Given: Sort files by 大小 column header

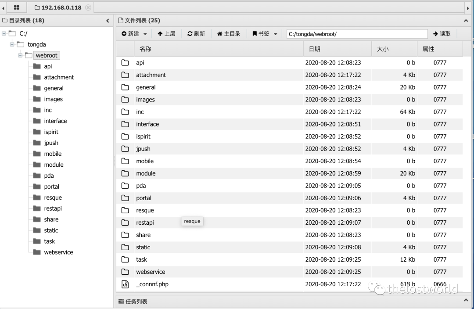Looking at the screenshot, I should pyautogui.click(x=395, y=49).
